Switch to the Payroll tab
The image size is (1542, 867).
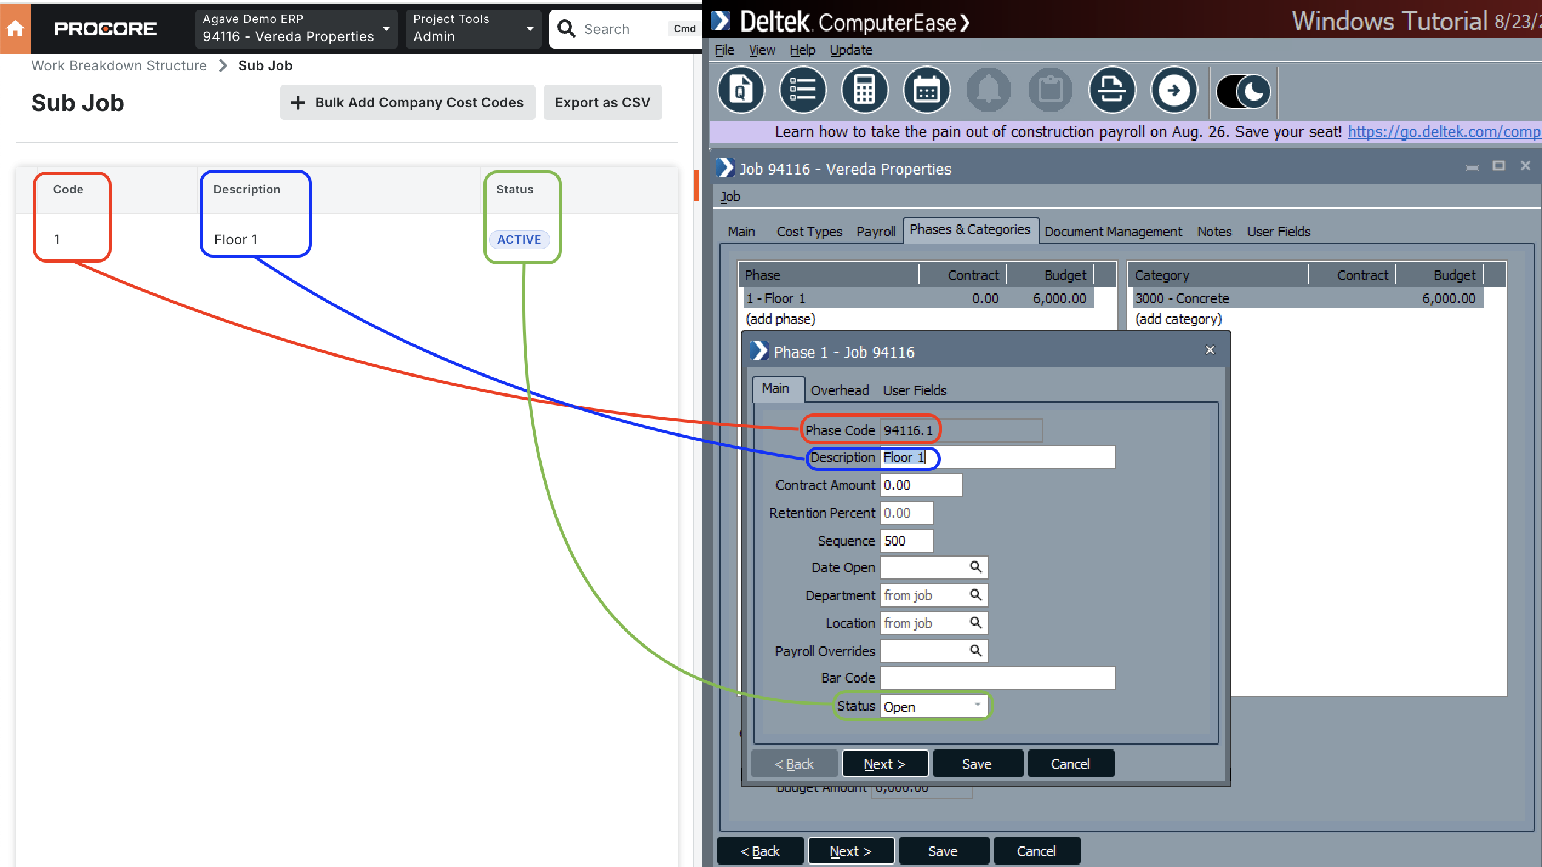click(x=876, y=232)
